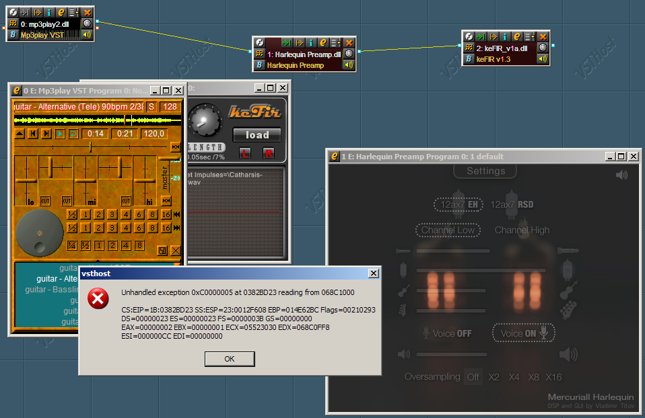Toggle loop mode in Mp3play
This screenshot has height=418, width=645.
(73, 134)
